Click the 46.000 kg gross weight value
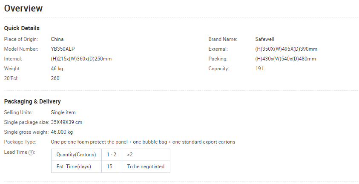Screen dimensions: 359x184 (x=62, y=132)
